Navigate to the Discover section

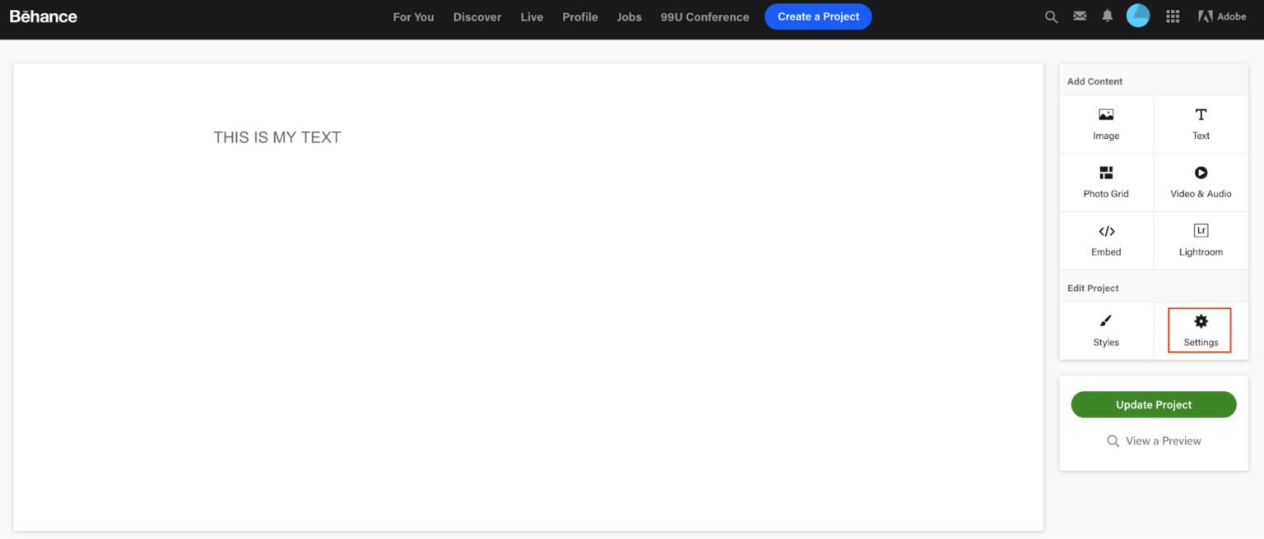pyautogui.click(x=477, y=16)
